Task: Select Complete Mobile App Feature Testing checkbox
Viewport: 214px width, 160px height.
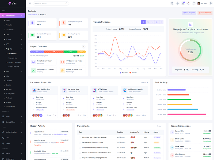Action: pos(80,147)
